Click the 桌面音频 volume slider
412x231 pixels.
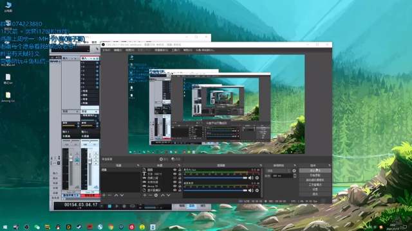point(216,191)
